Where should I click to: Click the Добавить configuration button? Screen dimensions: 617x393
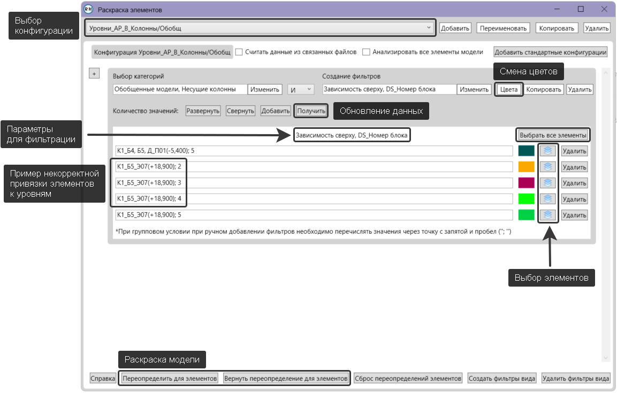click(x=455, y=28)
